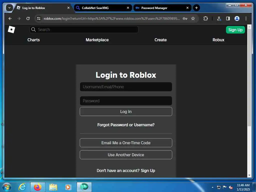This screenshot has height=192, width=256.
Task: Click the magnifier icon in Roblox search bar
Action: click(33, 29)
